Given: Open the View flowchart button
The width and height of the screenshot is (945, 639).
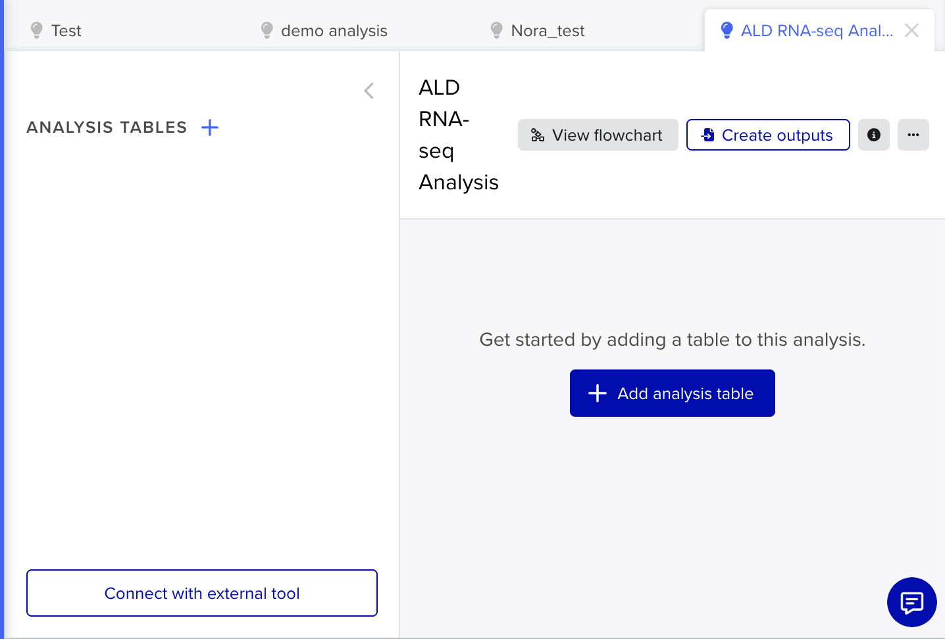Looking at the screenshot, I should pos(598,135).
